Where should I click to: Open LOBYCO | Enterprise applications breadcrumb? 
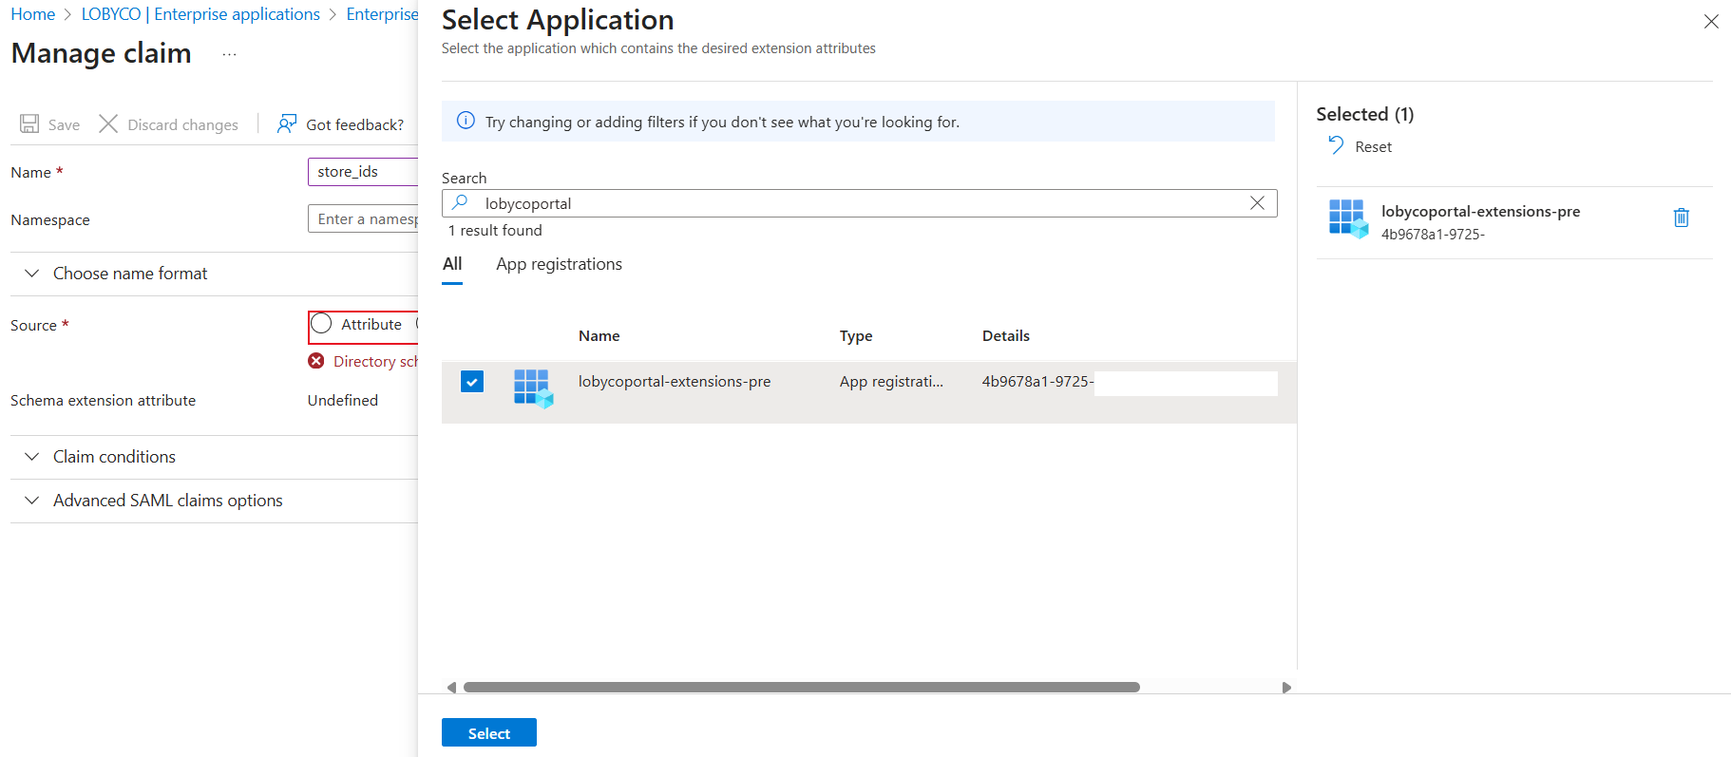200,14
